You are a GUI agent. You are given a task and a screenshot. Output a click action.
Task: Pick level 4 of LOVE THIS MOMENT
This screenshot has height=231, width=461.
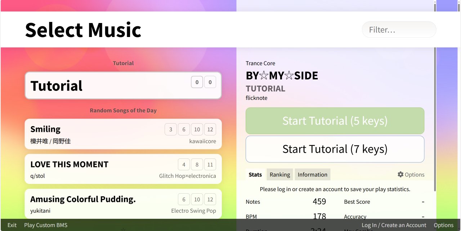coord(184,165)
